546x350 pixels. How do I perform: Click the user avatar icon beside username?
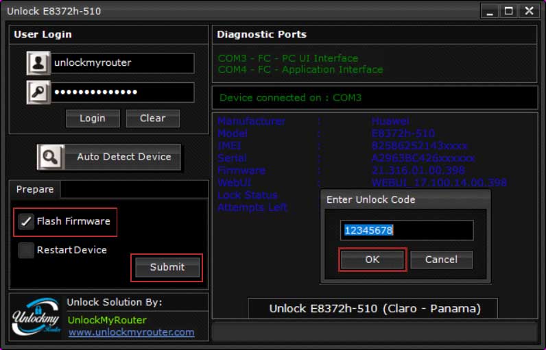38,63
